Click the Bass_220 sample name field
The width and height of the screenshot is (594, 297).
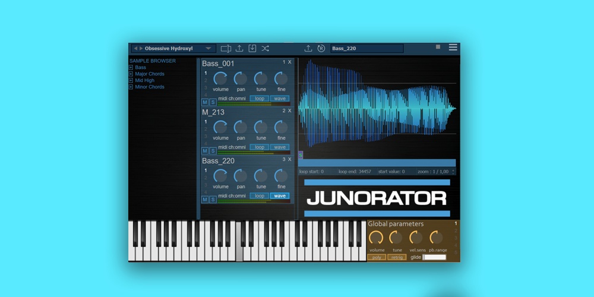pyautogui.click(x=366, y=49)
